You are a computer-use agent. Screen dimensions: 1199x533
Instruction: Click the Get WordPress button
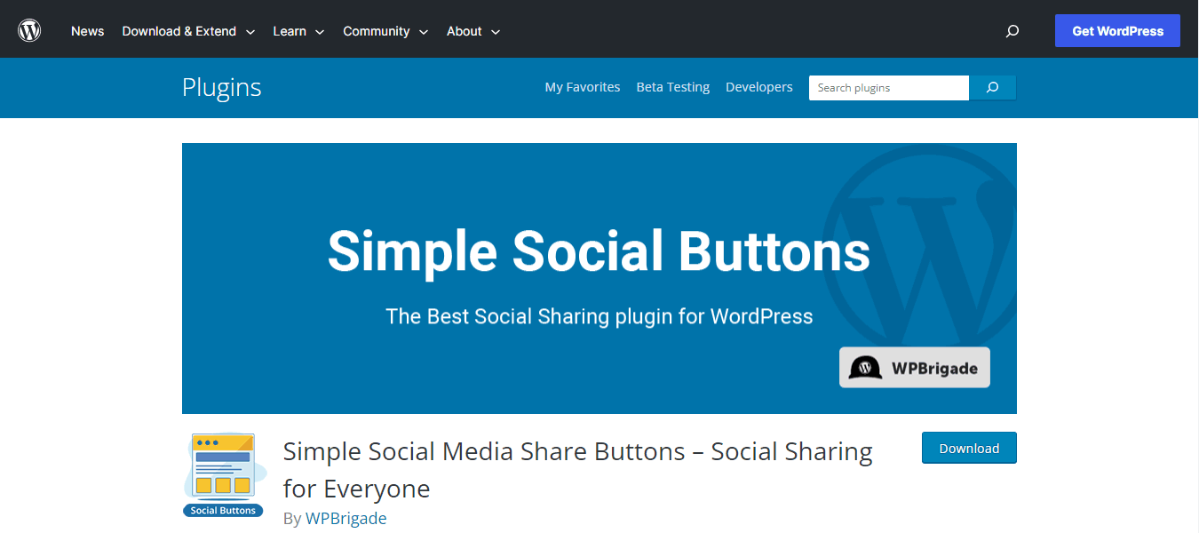coord(1117,30)
